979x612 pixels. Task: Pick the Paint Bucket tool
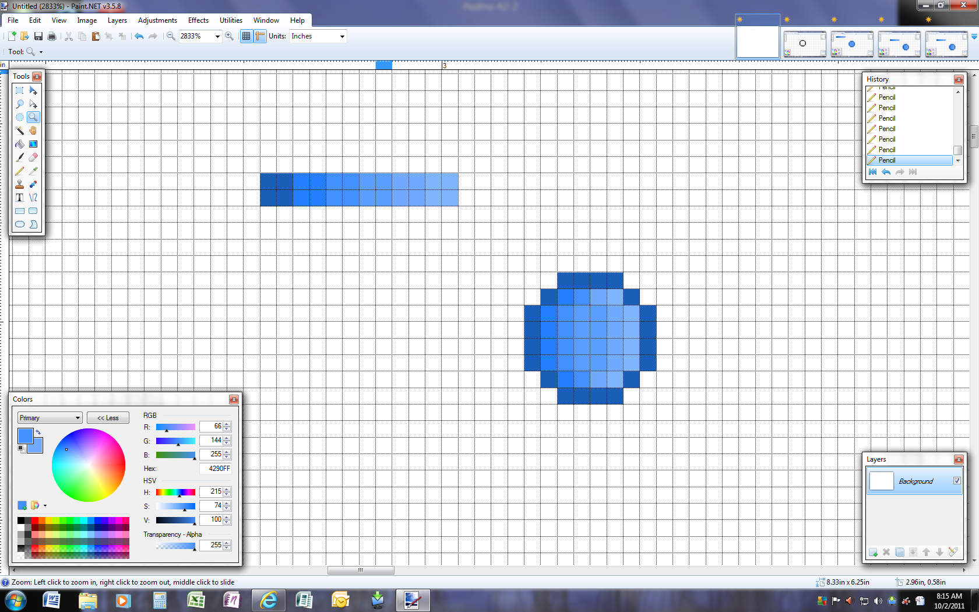click(x=20, y=144)
